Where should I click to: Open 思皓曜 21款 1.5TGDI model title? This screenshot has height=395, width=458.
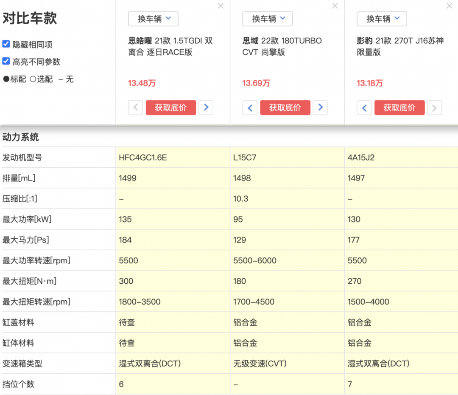point(170,46)
